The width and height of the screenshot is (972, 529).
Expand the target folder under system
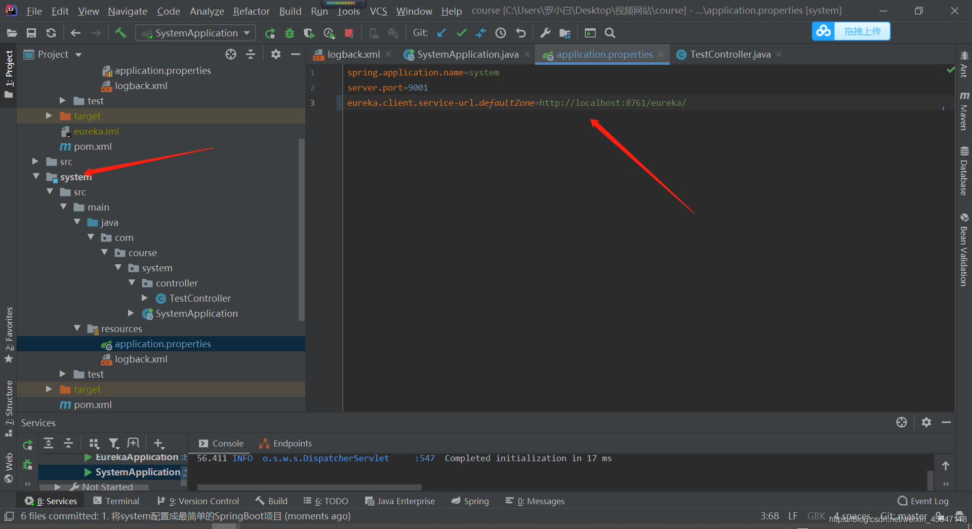click(x=49, y=389)
